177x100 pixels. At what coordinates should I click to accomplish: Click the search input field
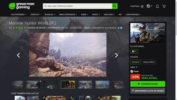77,6
